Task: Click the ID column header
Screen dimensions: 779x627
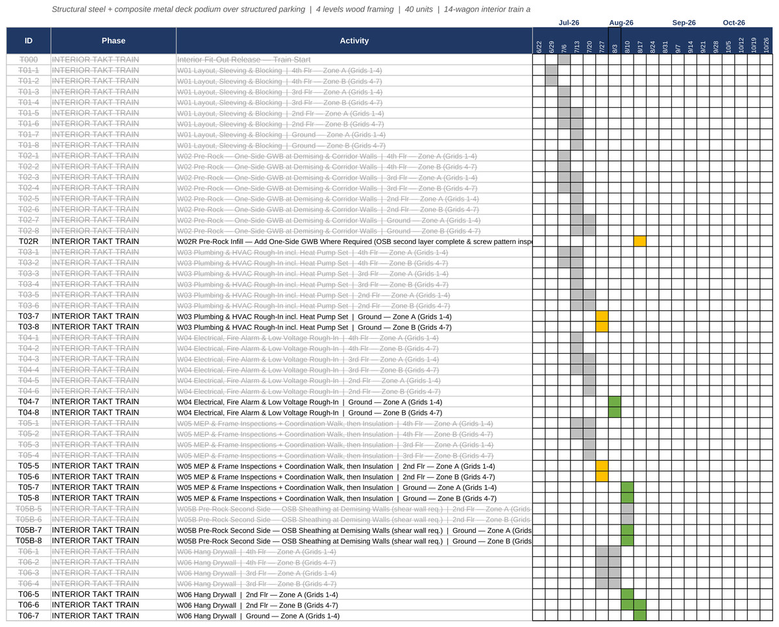Action: (x=29, y=41)
